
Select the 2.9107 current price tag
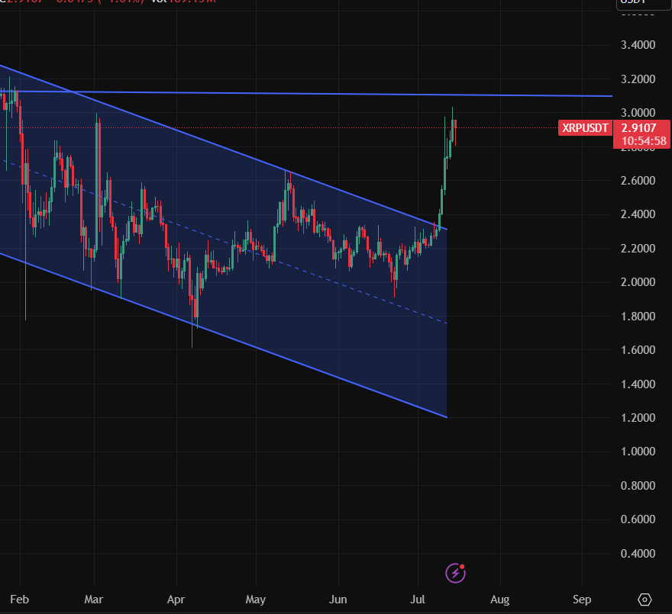click(x=638, y=127)
